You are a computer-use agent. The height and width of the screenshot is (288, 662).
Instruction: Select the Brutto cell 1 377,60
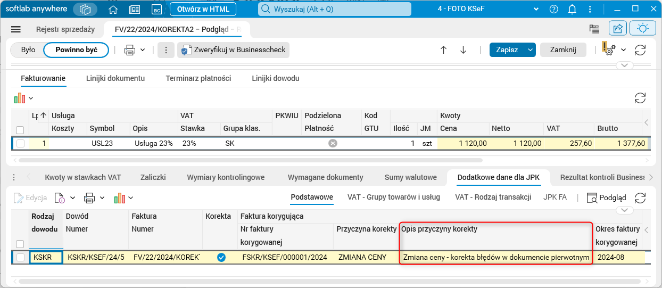(622, 143)
